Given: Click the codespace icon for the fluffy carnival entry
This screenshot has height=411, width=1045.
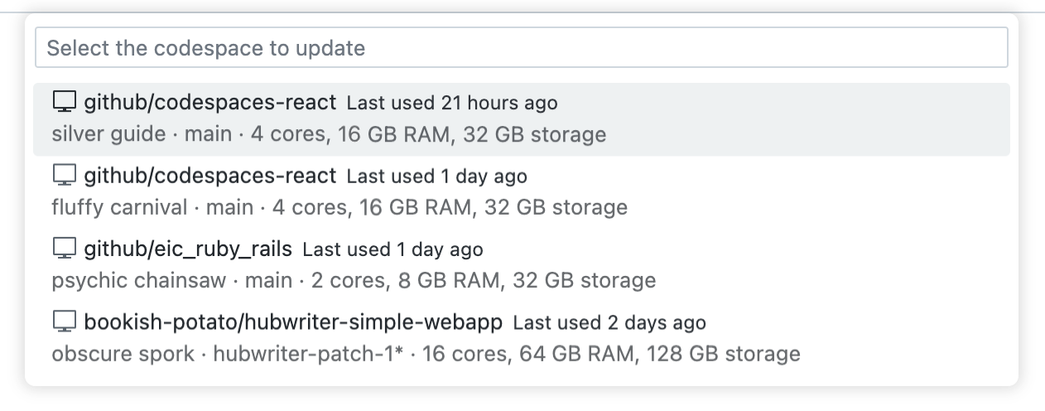Looking at the screenshot, I should pyautogui.click(x=64, y=175).
